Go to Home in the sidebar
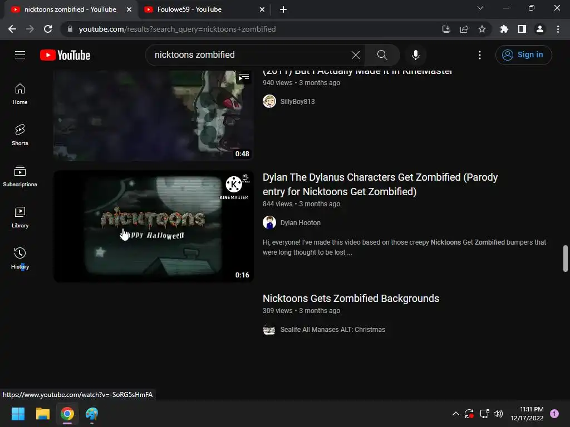This screenshot has width=570, height=427. pos(20,94)
